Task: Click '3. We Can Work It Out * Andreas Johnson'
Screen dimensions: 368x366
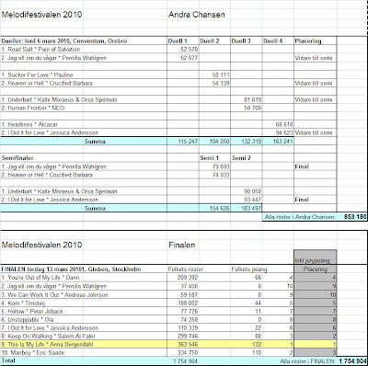Action: click(54, 294)
